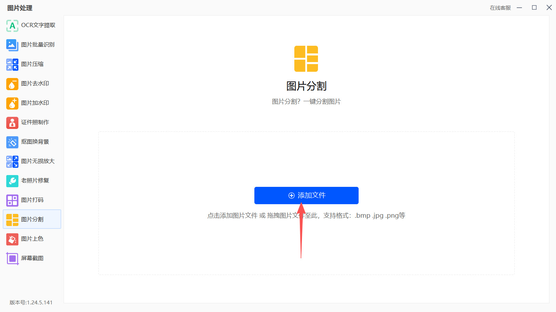Screen dimensions: 556x312
Task: Open the 图片去水印 tool
Action: click(x=31, y=83)
